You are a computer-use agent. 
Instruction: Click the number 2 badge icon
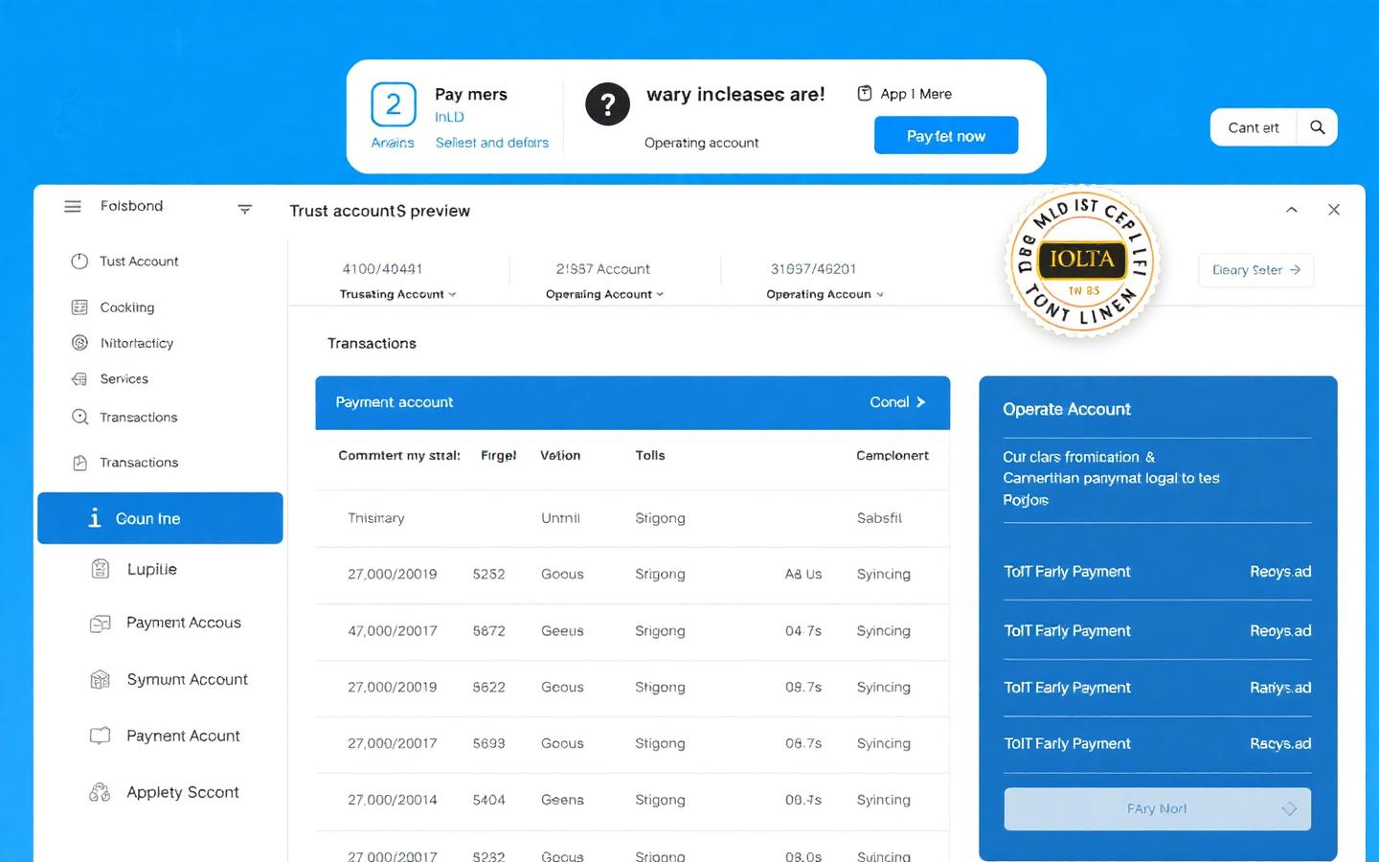click(394, 104)
